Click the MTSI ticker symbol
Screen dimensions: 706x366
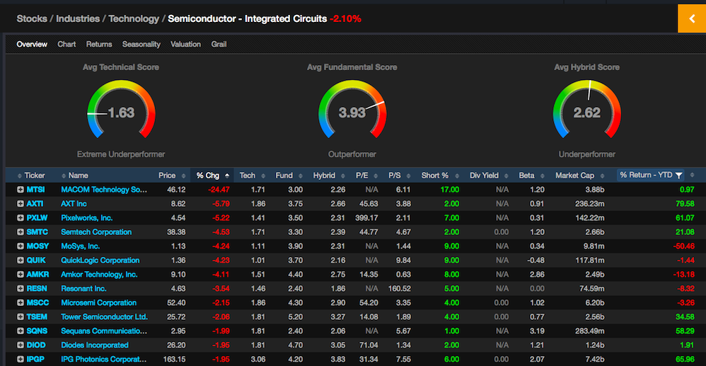pos(35,190)
